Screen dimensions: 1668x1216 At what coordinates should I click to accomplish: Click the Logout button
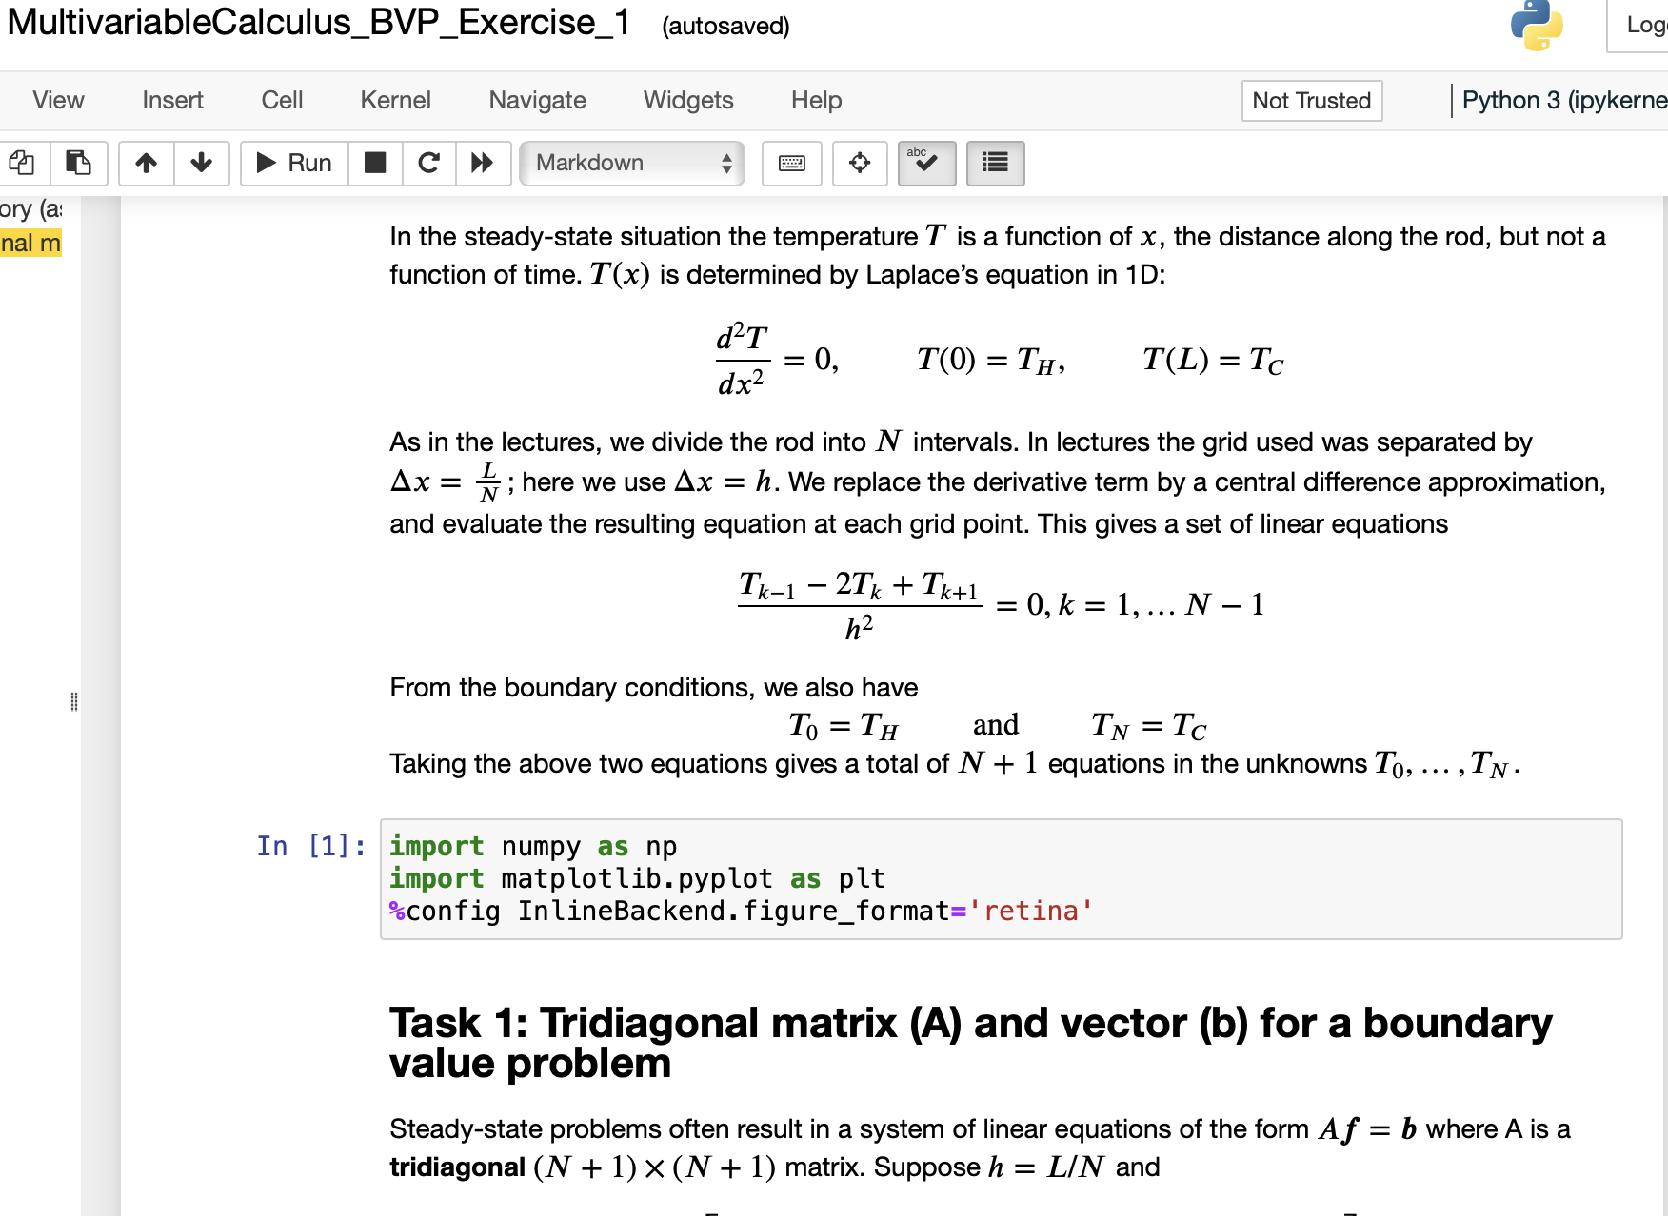[1644, 25]
